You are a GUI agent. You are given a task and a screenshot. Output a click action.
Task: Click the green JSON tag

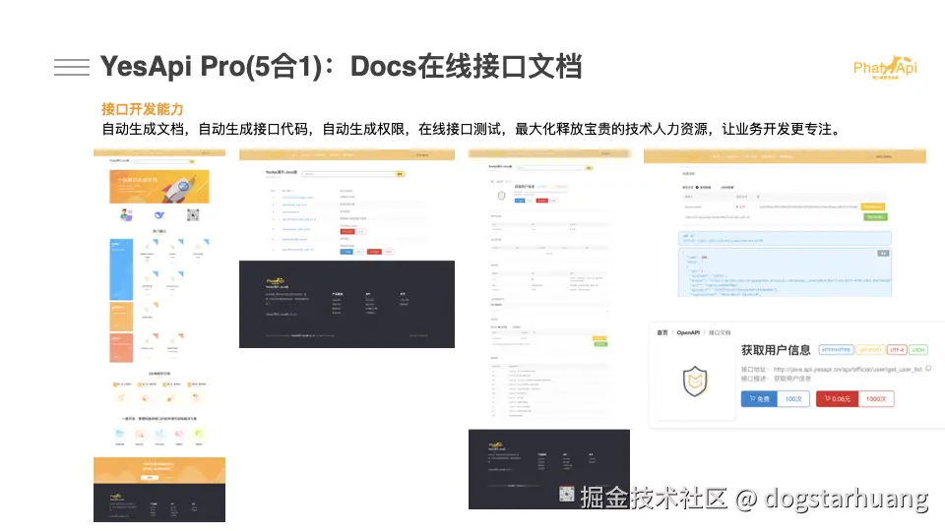coord(917,350)
